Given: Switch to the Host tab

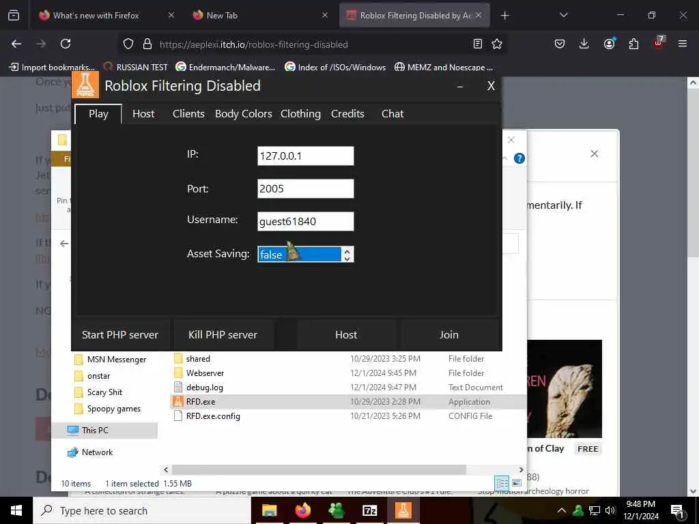Looking at the screenshot, I should tap(143, 114).
